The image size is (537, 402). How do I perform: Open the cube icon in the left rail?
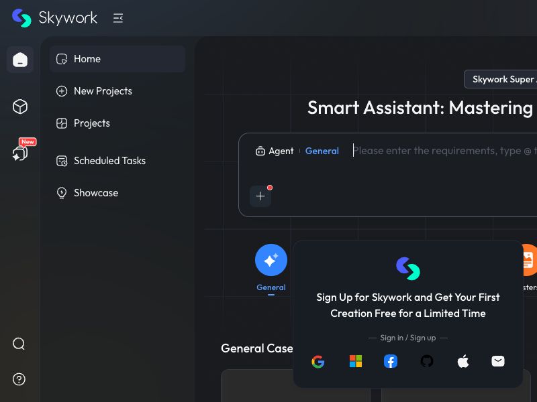[19, 106]
